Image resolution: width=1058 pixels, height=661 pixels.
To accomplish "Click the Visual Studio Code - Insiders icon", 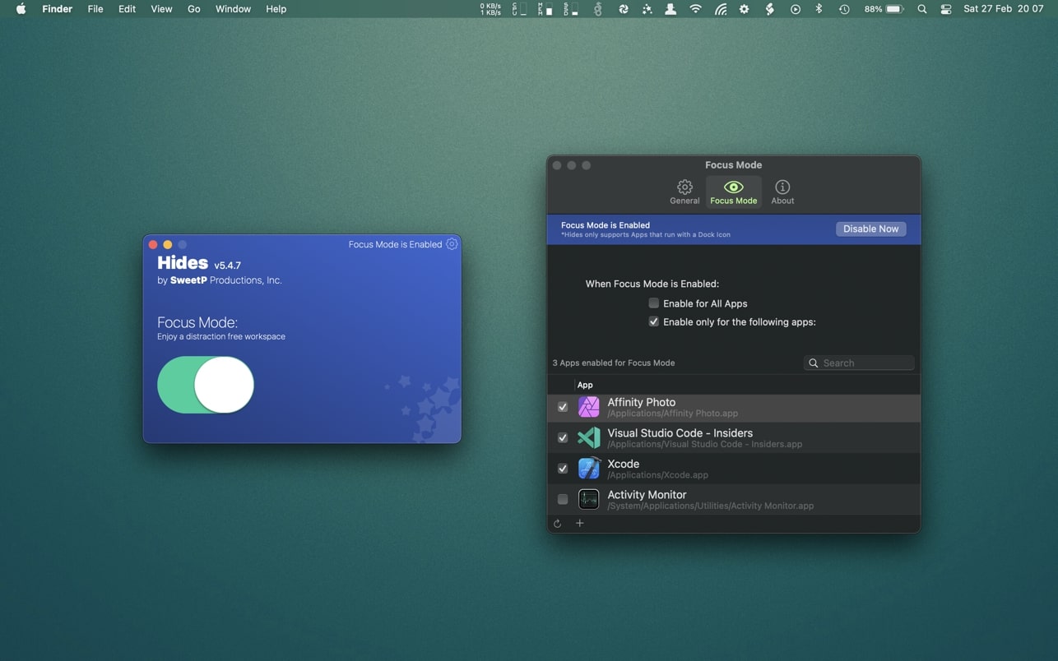I will coord(588,437).
